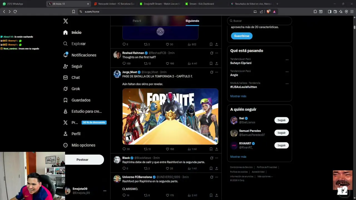Open Notificaciones in the sidebar
Screen dimensions: 356x200
click(80, 55)
